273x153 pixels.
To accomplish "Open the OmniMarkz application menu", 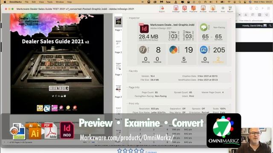I will pyautogui.click(x=15, y=2).
